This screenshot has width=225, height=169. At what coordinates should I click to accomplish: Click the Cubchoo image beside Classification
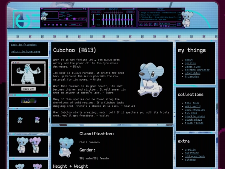coord(66,147)
